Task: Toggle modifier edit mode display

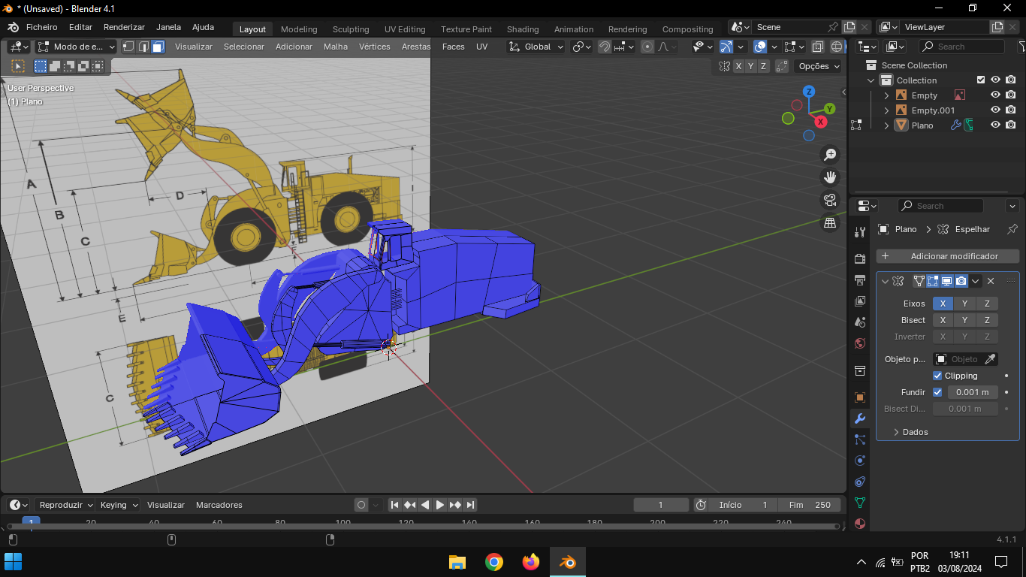Action: [x=933, y=281]
